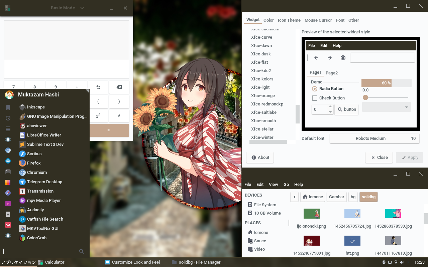428x267 pixels.
Task: Open MKVToolNix GUI
Action: [x=53, y=229]
